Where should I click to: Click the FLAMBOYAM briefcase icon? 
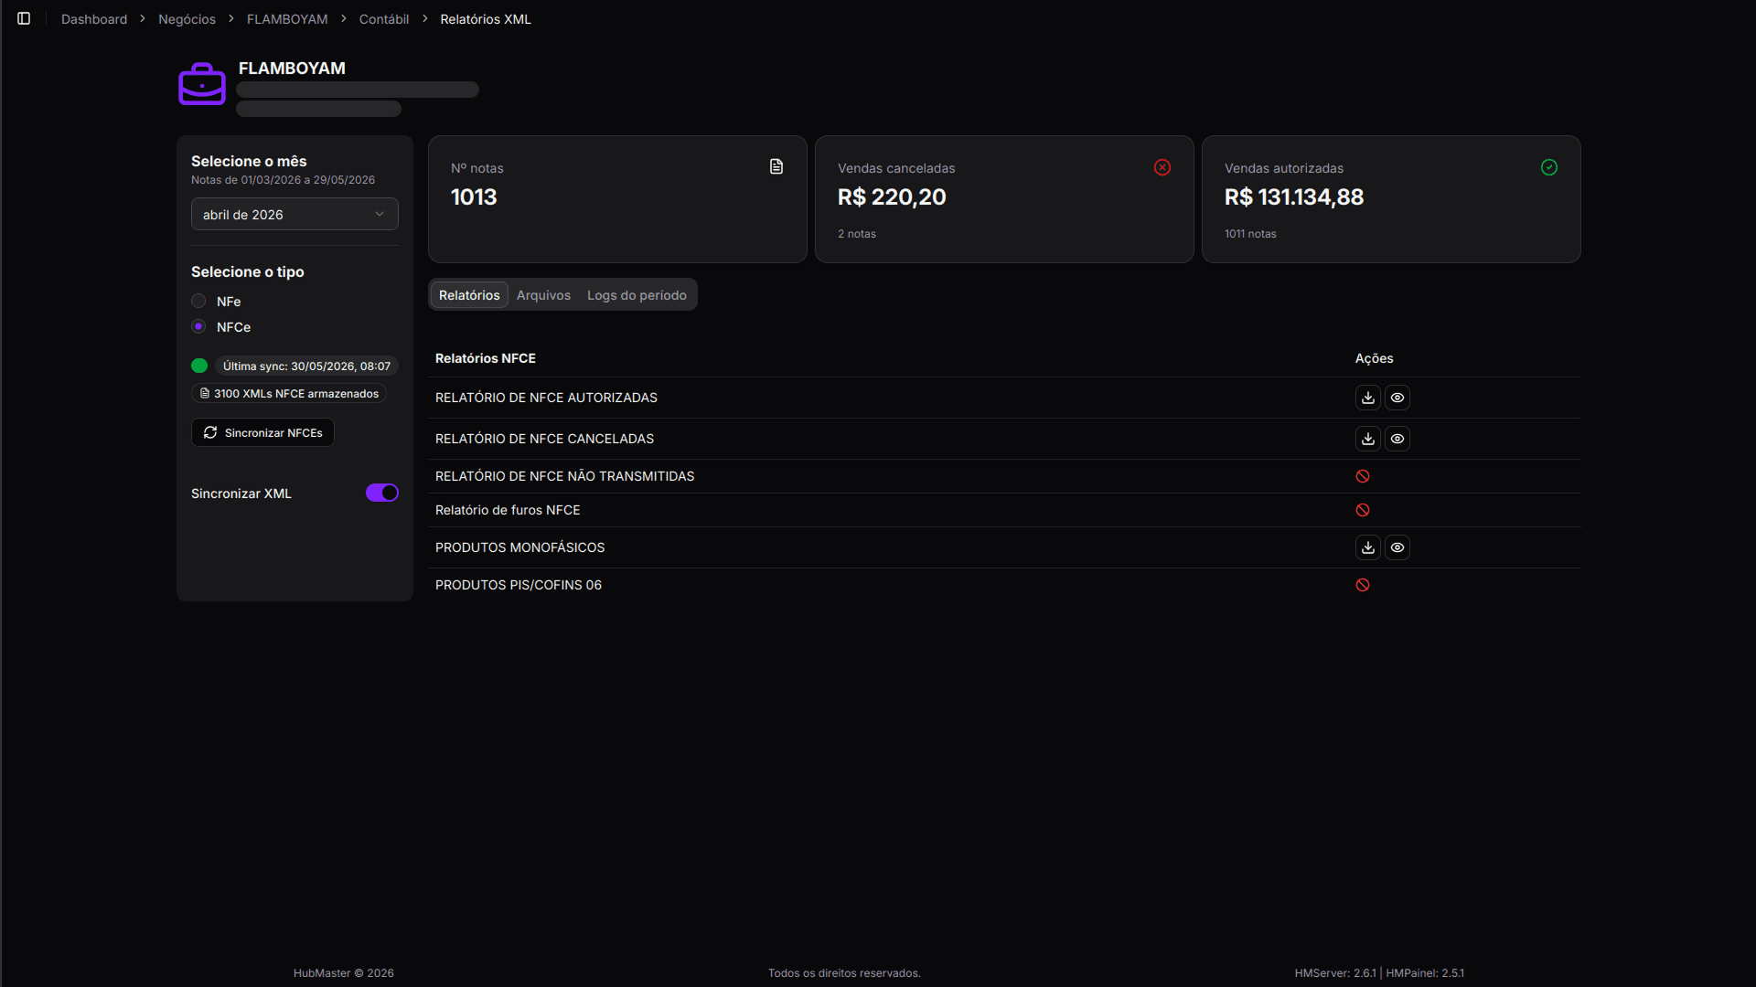pos(202,84)
